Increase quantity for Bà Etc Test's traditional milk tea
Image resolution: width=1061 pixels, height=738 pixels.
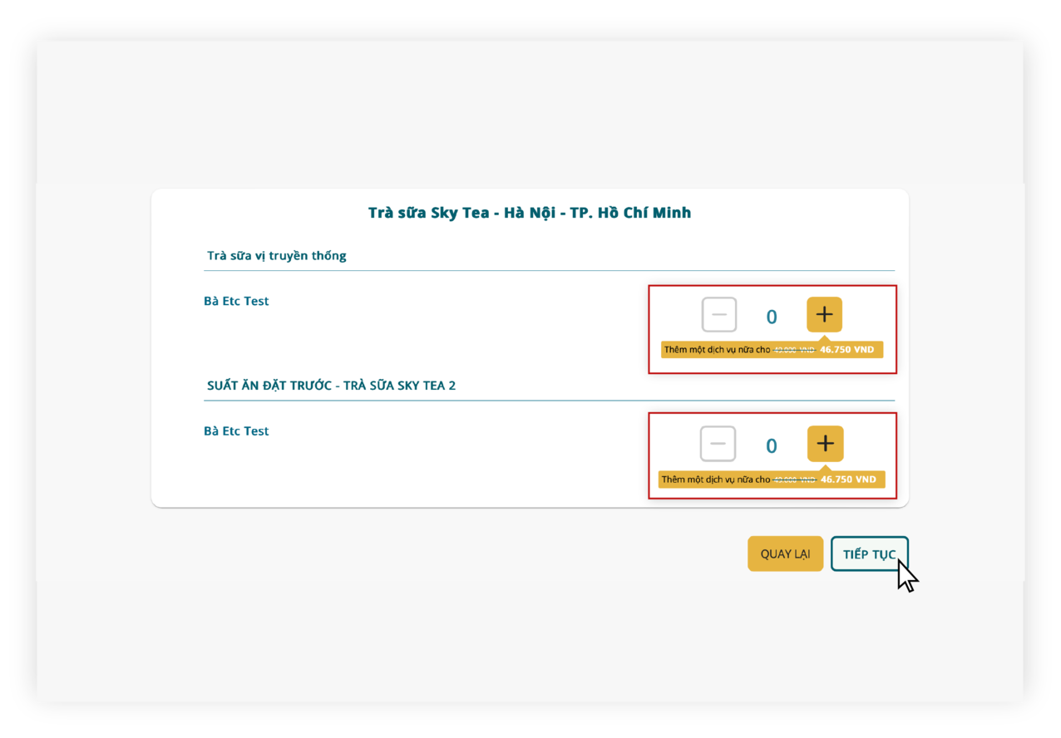coord(823,314)
